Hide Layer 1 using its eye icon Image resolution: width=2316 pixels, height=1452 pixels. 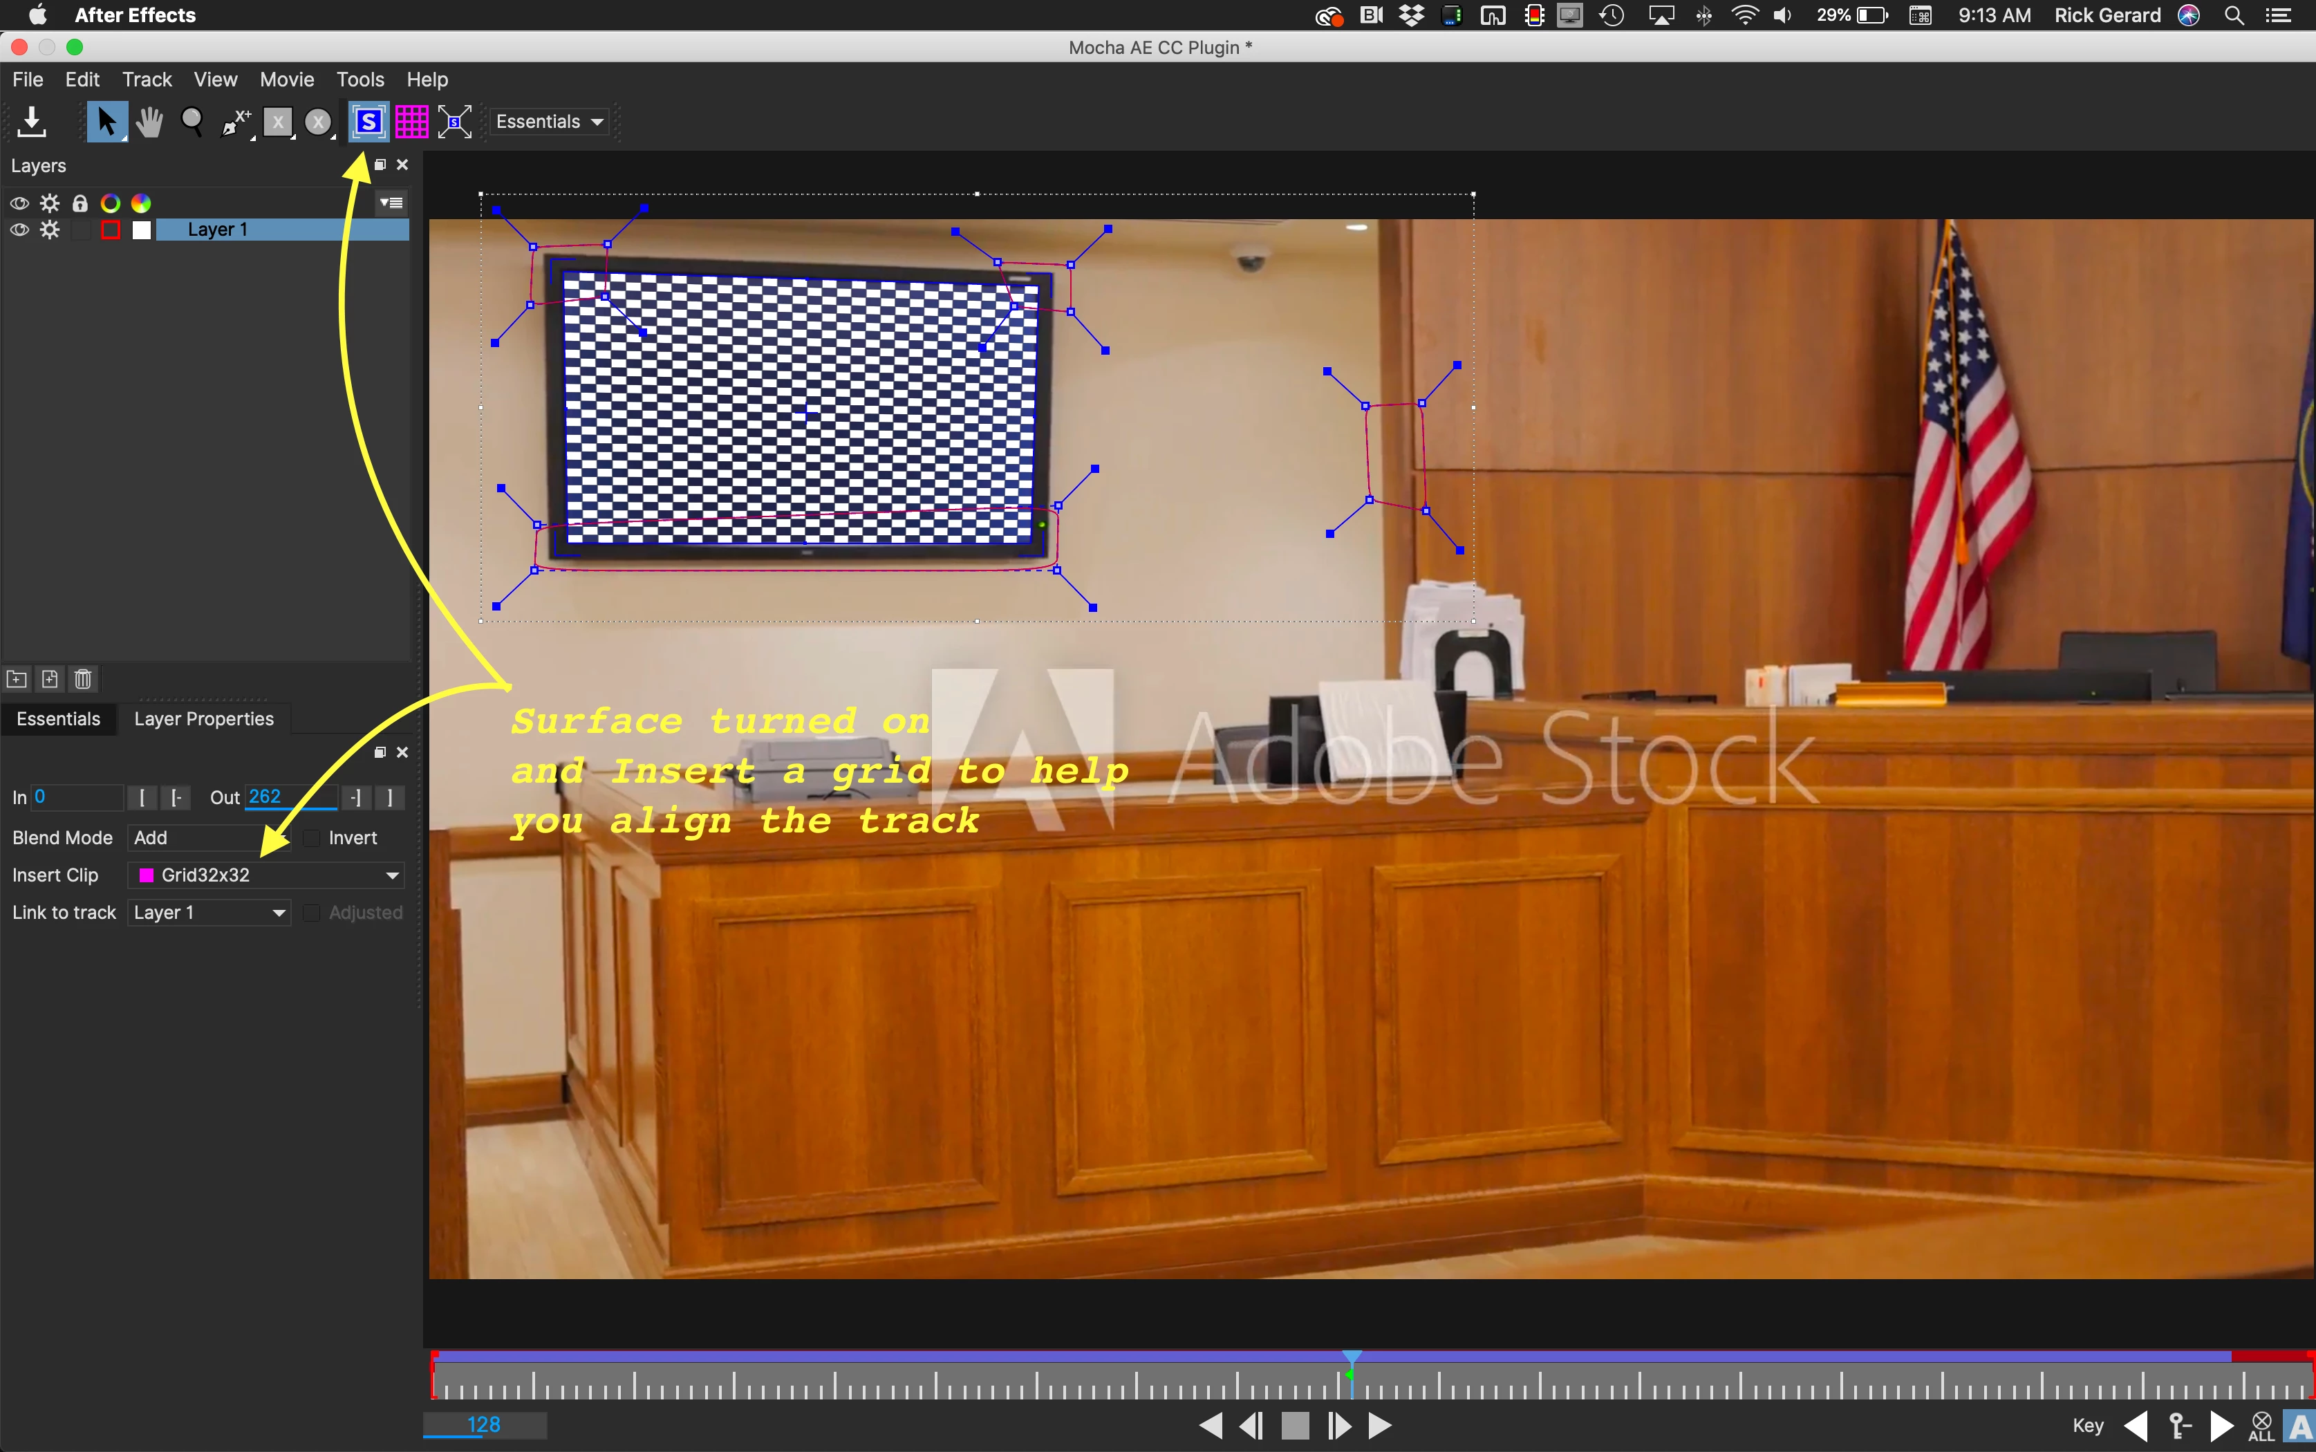pos(19,230)
